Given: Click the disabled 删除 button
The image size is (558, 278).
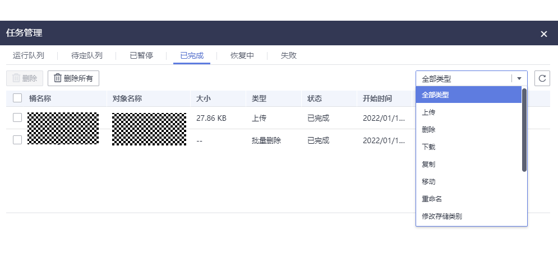Looking at the screenshot, I should pyautogui.click(x=25, y=79).
